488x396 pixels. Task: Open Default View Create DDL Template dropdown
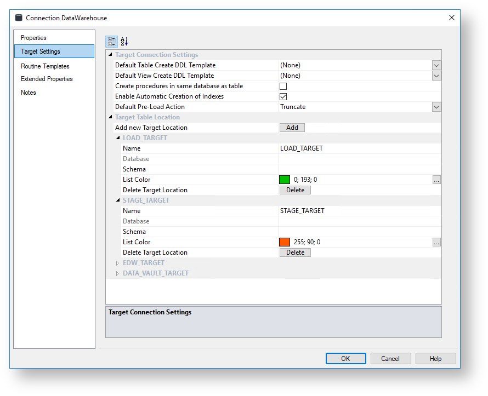click(x=436, y=76)
